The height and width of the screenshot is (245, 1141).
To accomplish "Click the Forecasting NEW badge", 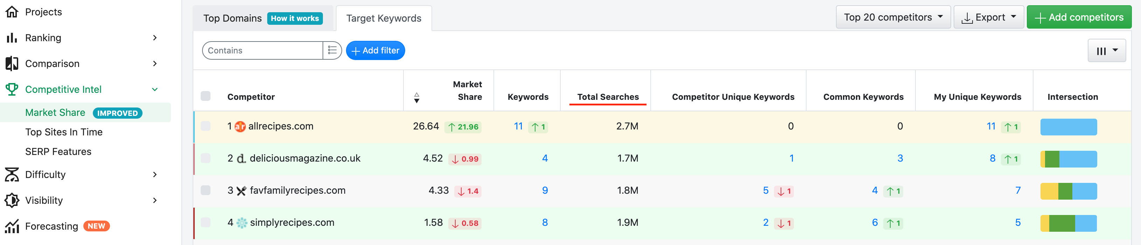I will (96, 226).
